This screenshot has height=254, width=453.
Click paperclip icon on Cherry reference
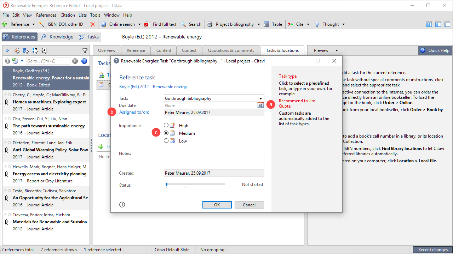click(x=6, y=102)
